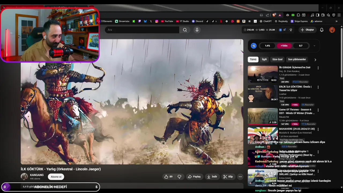Screen dimensions: 343x193
Task: Select the Size özel filter chip
Action: 277,60
